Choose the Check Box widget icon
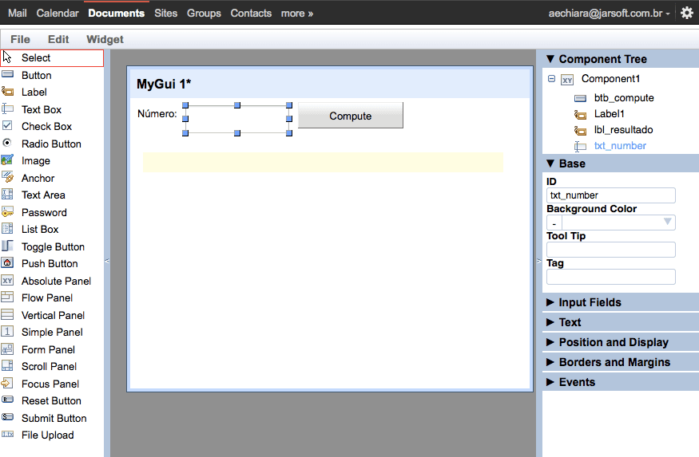The width and height of the screenshot is (699, 457). point(7,125)
